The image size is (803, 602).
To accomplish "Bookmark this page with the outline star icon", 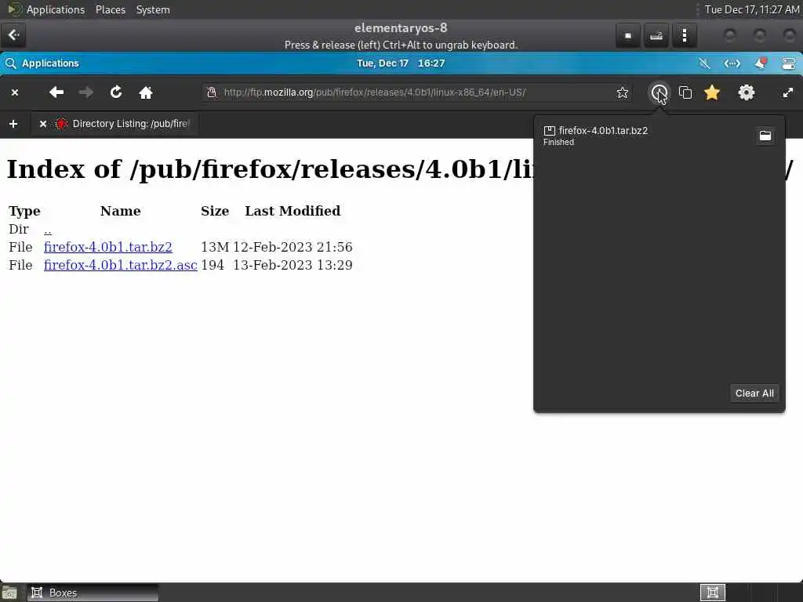I will 622,92.
